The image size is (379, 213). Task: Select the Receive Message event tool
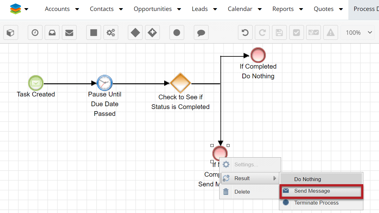(52, 32)
